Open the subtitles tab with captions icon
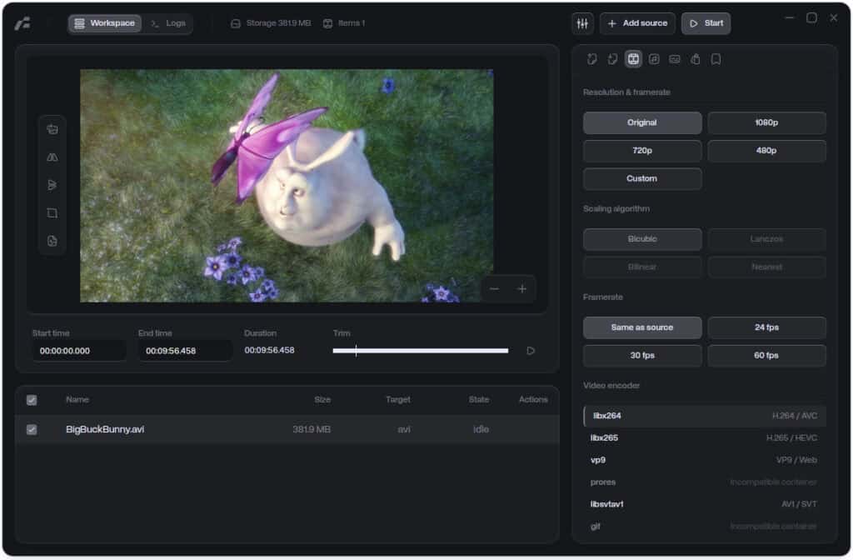The width and height of the screenshot is (853, 560). click(x=675, y=59)
